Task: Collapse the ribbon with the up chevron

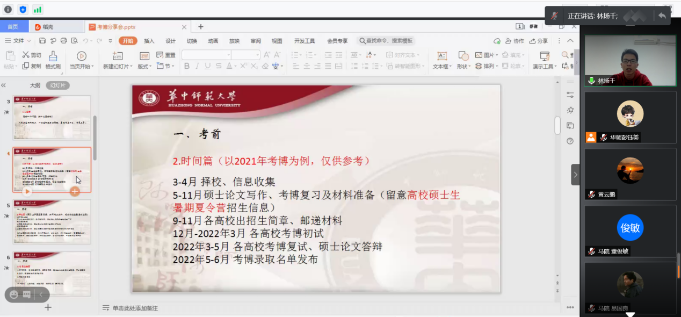Action: click(x=570, y=41)
